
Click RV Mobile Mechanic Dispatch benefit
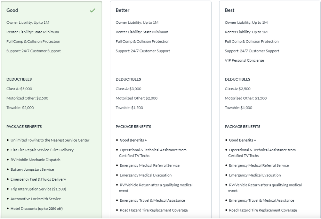tap(35, 160)
